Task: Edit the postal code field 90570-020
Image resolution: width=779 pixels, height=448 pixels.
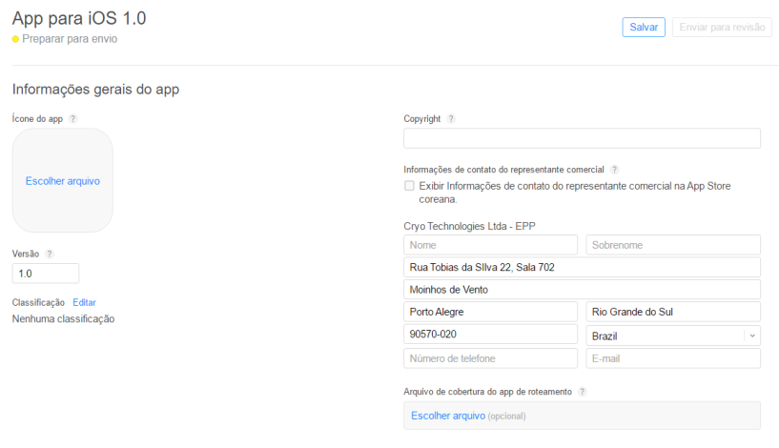Action: (490, 336)
